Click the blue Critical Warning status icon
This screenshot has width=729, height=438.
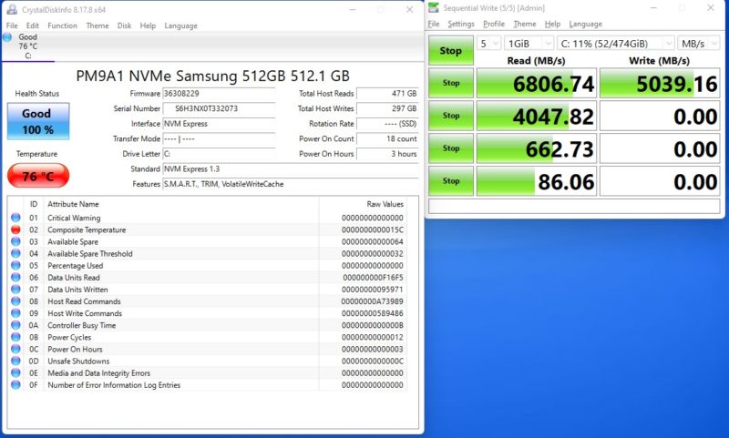(15, 219)
